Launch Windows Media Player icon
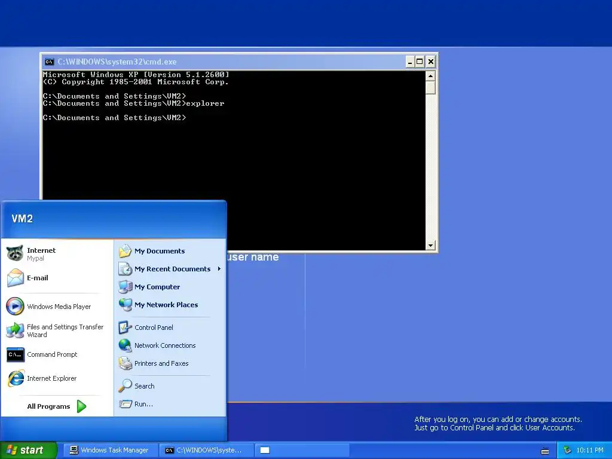The height and width of the screenshot is (459, 612). coord(15,307)
